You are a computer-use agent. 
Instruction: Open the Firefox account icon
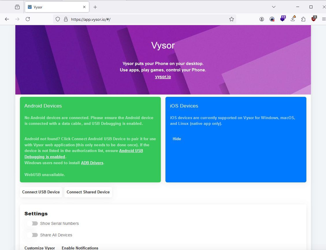[x=262, y=19]
